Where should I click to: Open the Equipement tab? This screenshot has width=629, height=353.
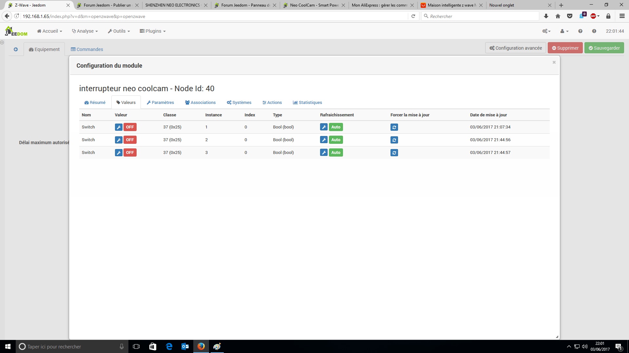point(44,49)
